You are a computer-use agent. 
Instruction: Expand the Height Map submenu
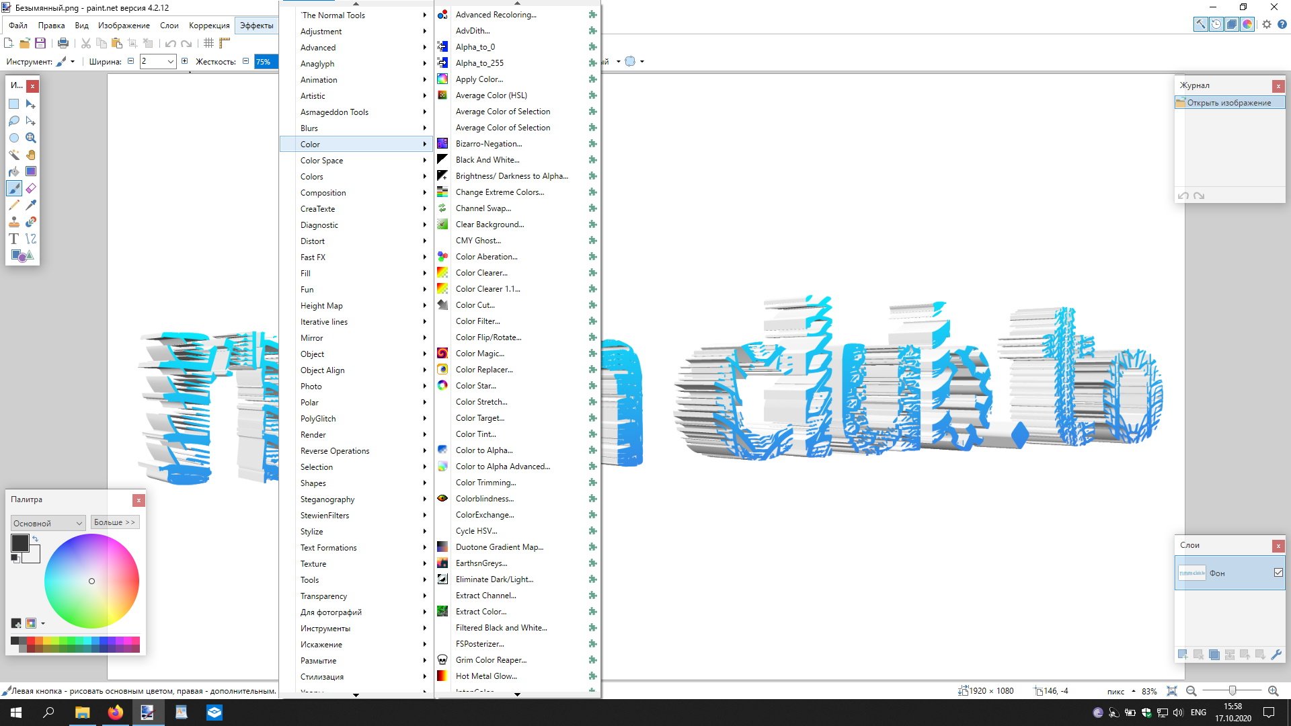pos(355,306)
